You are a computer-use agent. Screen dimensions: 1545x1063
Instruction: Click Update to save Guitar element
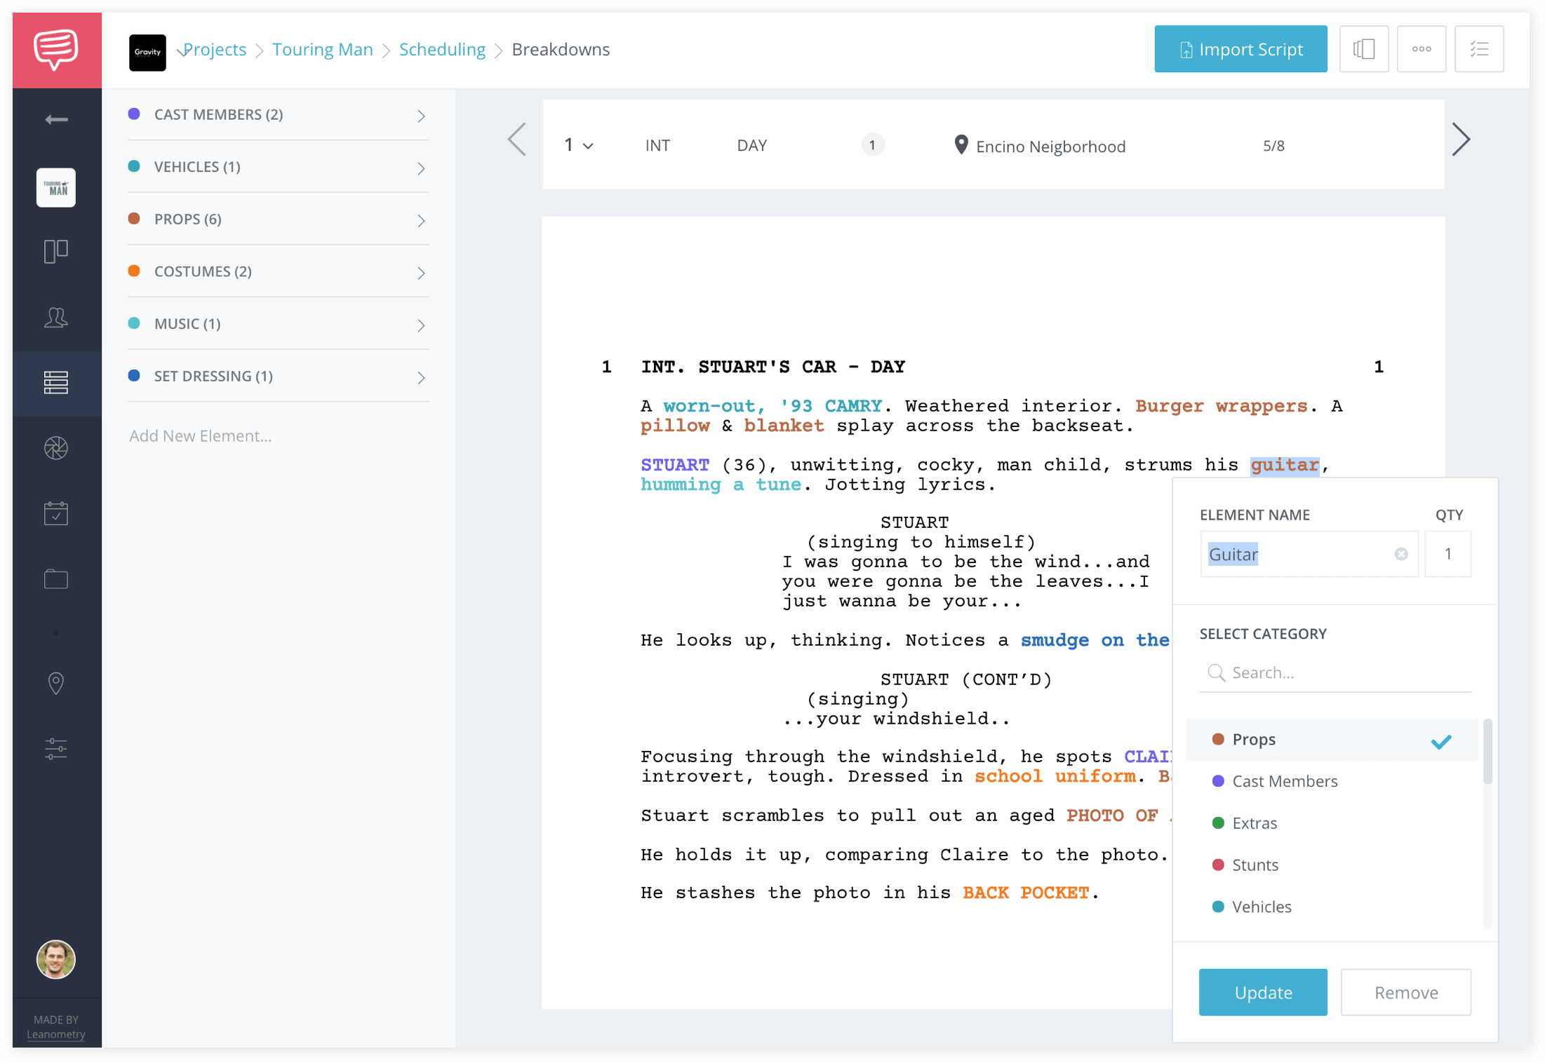tap(1263, 993)
